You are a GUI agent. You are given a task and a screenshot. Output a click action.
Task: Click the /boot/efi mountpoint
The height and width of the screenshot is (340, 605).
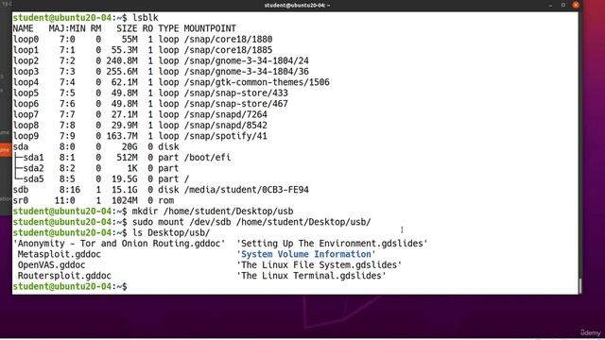[207, 158]
